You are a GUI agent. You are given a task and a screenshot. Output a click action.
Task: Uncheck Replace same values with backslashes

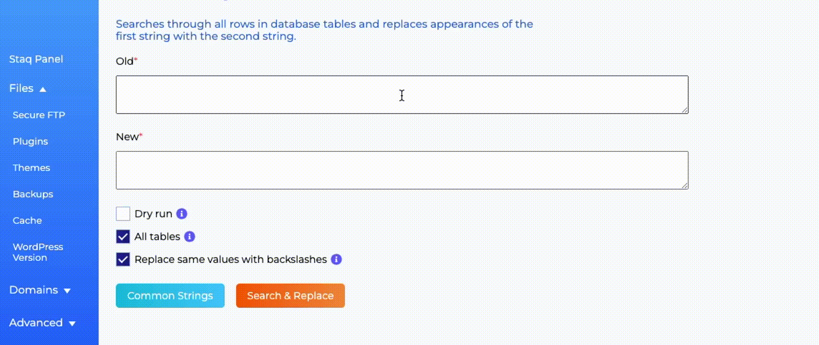click(x=123, y=259)
